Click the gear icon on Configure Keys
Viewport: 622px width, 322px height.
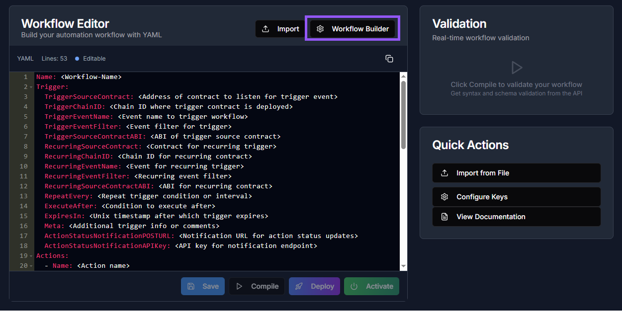coord(444,197)
